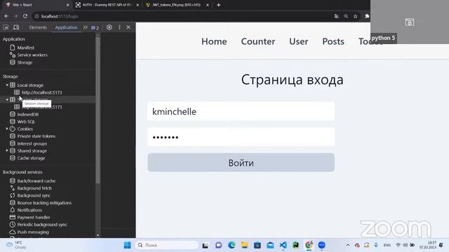449x252 pixels.
Task: Select the inspect element picker icon
Action: click(6, 27)
